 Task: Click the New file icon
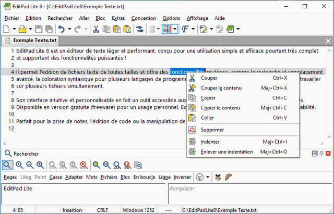6,29
